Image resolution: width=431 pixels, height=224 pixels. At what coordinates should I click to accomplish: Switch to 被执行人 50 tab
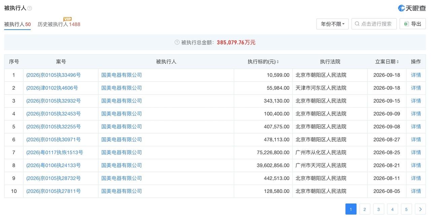click(x=18, y=24)
